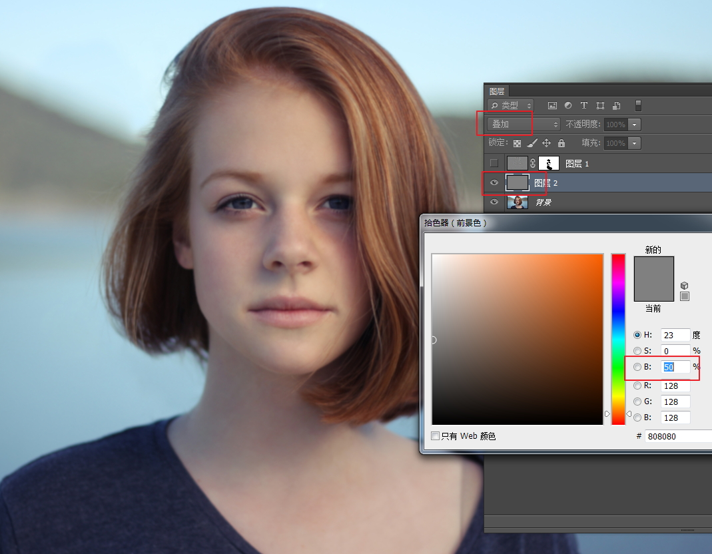Viewport: 712px width, 554px height.
Task: Lock image pixels brush icon
Action: (x=532, y=143)
